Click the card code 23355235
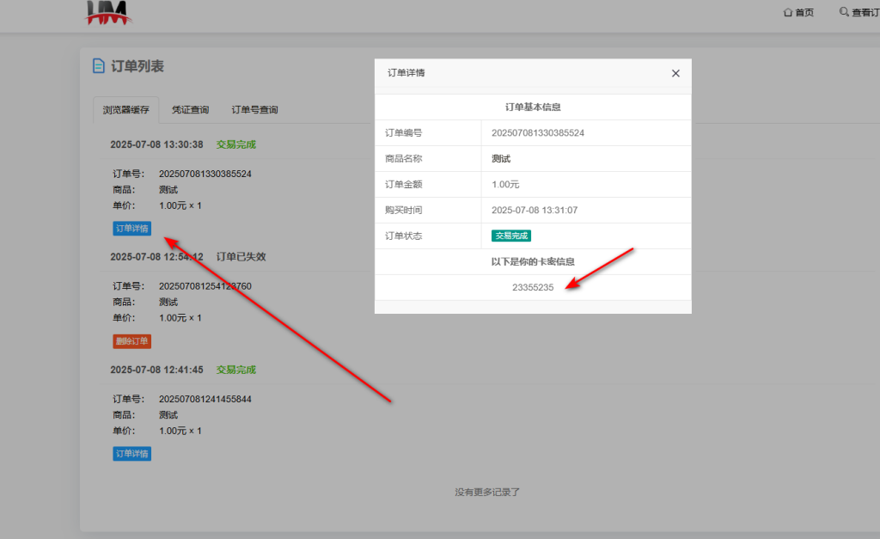Screen dimensions: 880x539 533,288
